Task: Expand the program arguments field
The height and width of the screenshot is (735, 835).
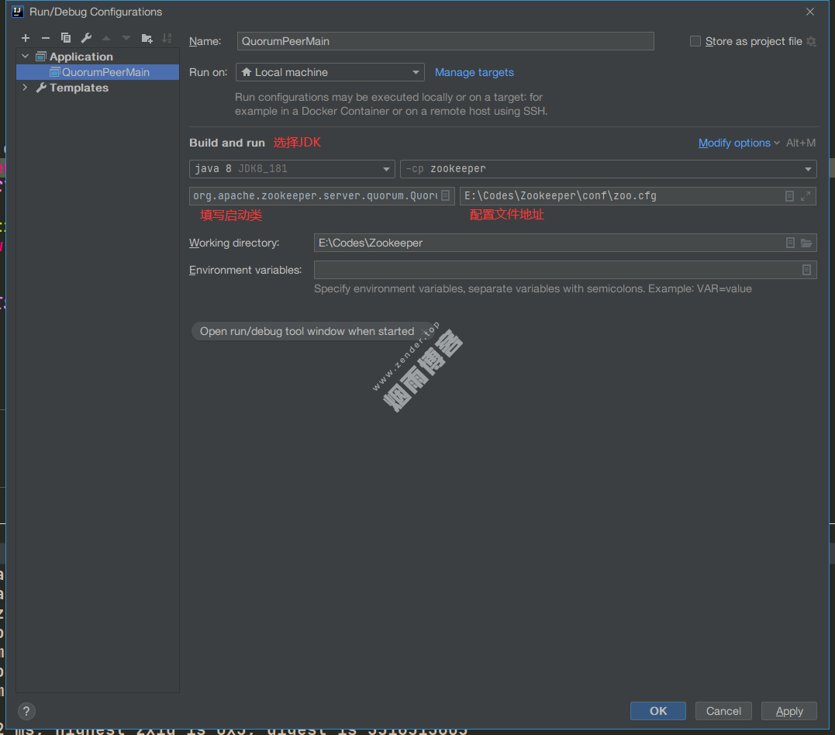Action: point(806,196)
